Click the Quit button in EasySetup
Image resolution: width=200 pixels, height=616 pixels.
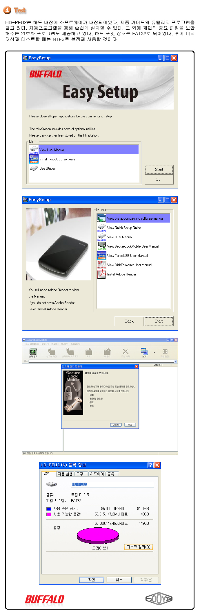pyautogui.click(x=159, y=179)
